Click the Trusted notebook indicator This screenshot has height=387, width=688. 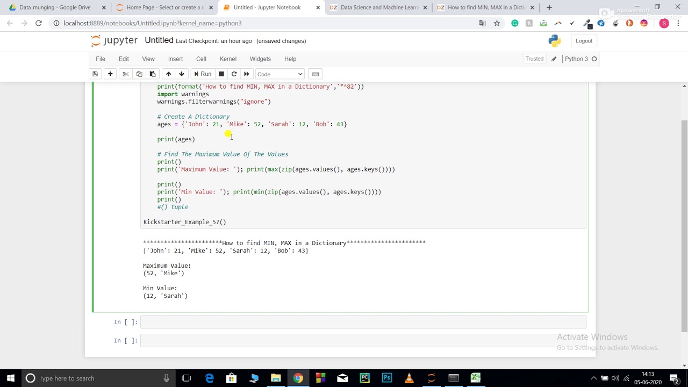click(x=534, y=59)
